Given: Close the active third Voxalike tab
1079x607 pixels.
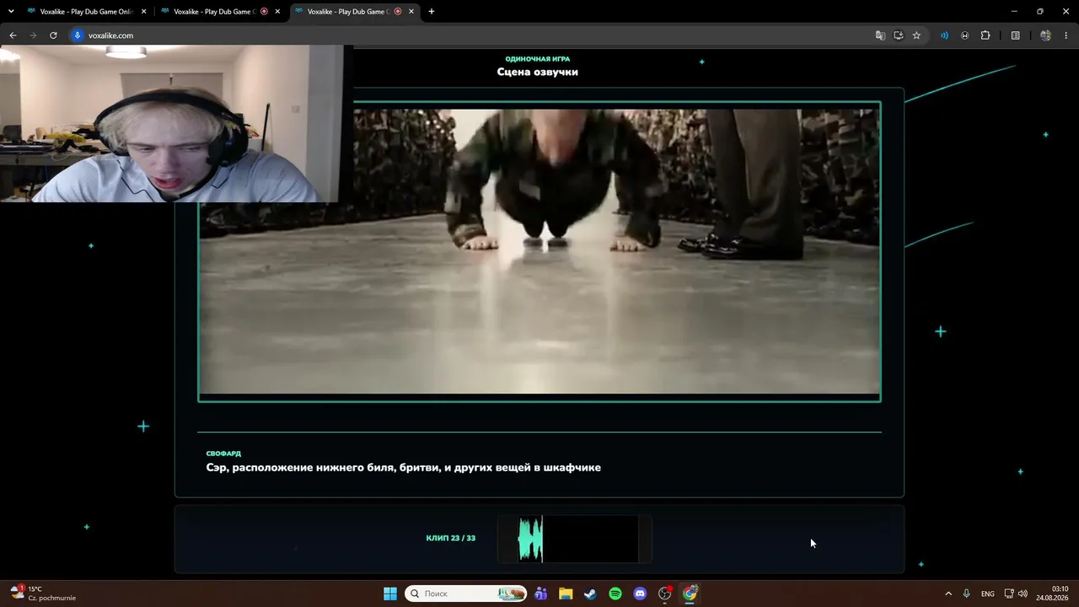Looking at the screenshot, I should tap(411, 12).
